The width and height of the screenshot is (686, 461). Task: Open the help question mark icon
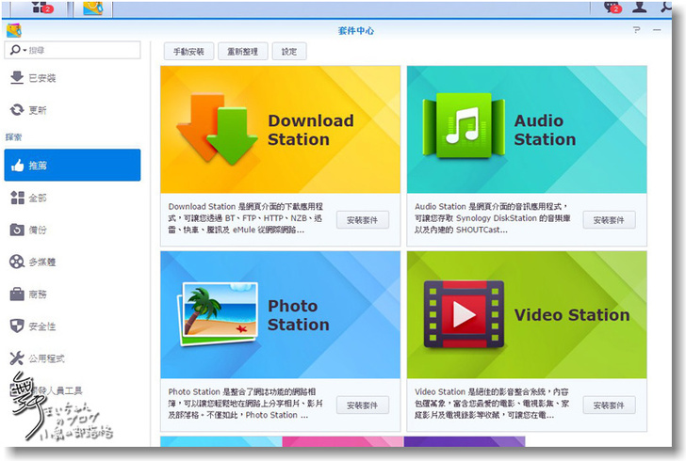(637, 30)
